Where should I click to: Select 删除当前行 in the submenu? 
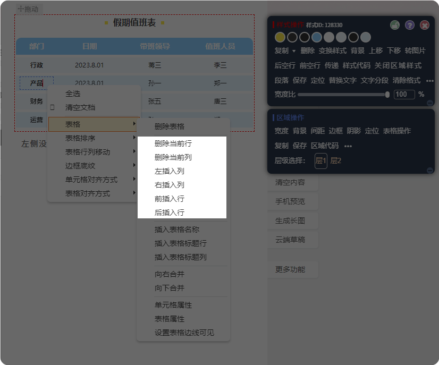click(173, 143)
